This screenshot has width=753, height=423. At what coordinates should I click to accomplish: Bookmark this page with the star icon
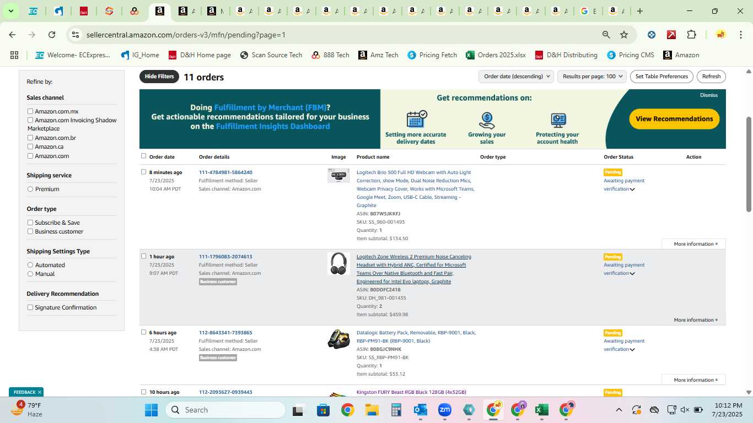pyautogui.click(x=624, y=35)
